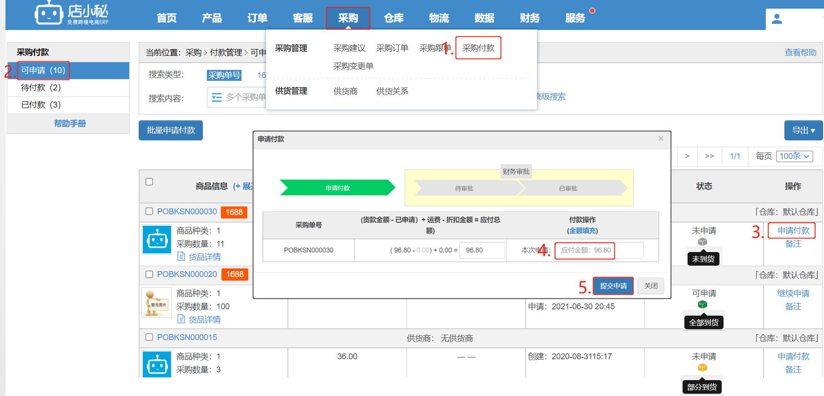Click the red notification dot by 服务
This screenshot has width=824, height=396.
[x=592, y=10]
